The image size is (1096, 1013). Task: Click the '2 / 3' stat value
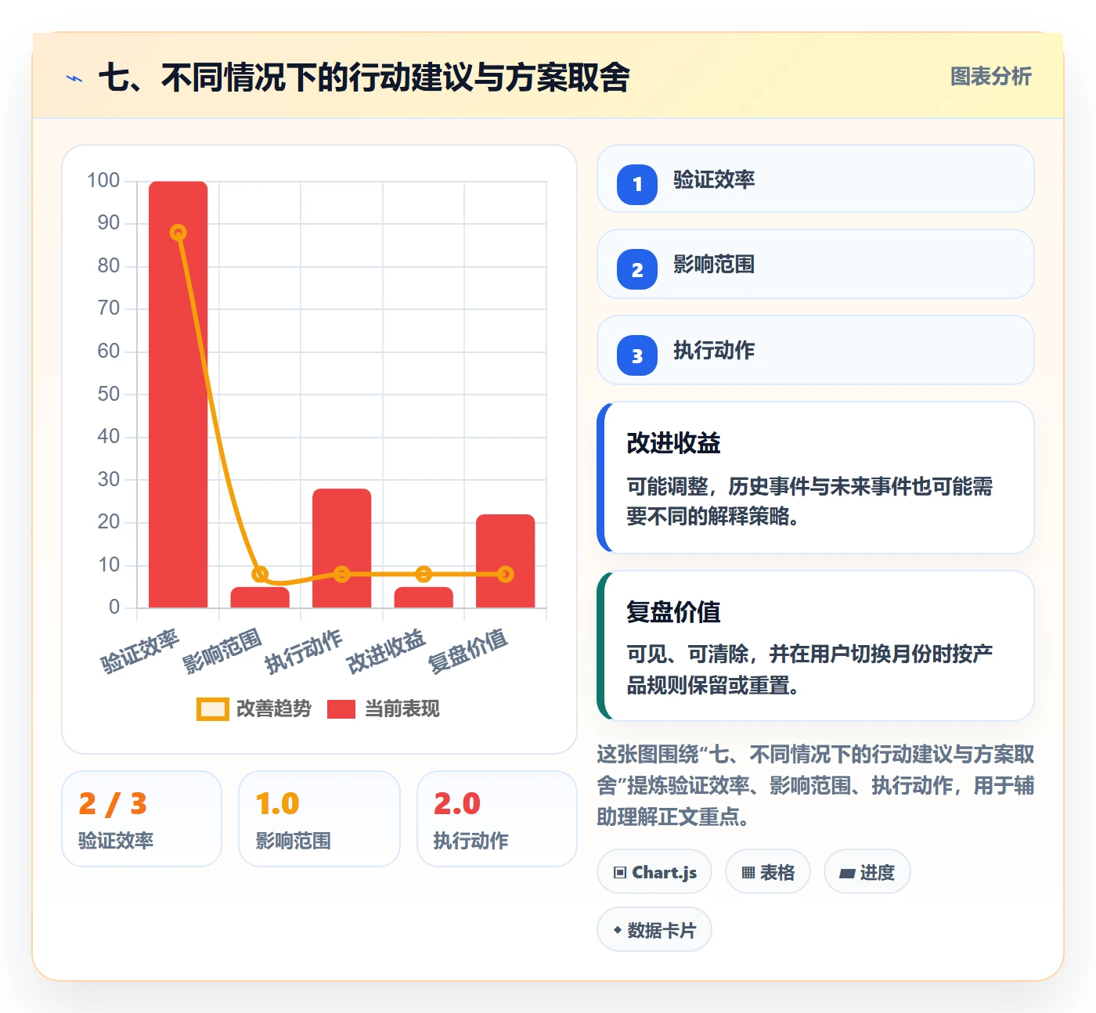(113, 804)
